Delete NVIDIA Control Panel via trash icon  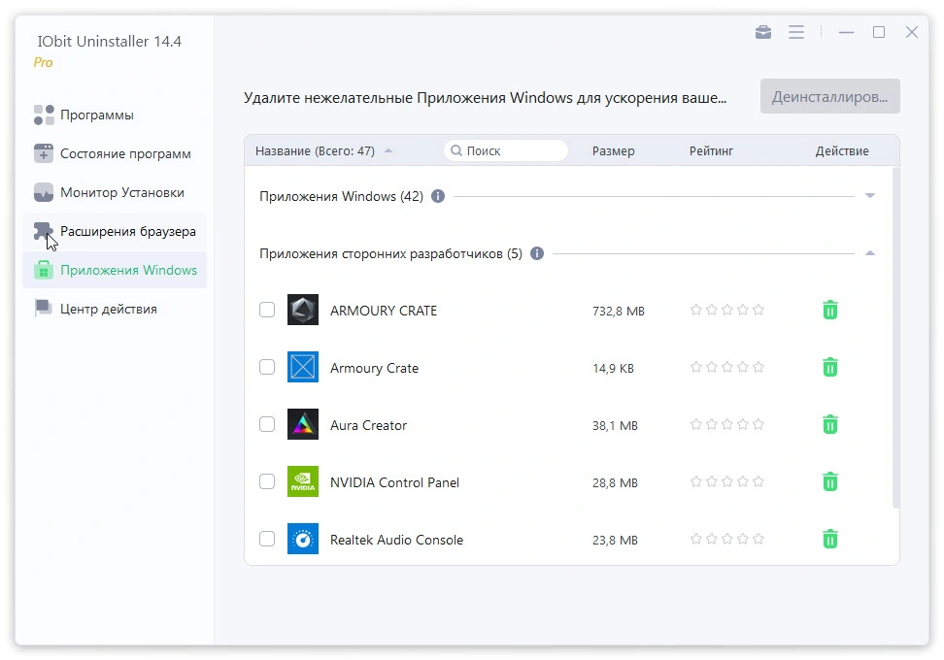830,481
